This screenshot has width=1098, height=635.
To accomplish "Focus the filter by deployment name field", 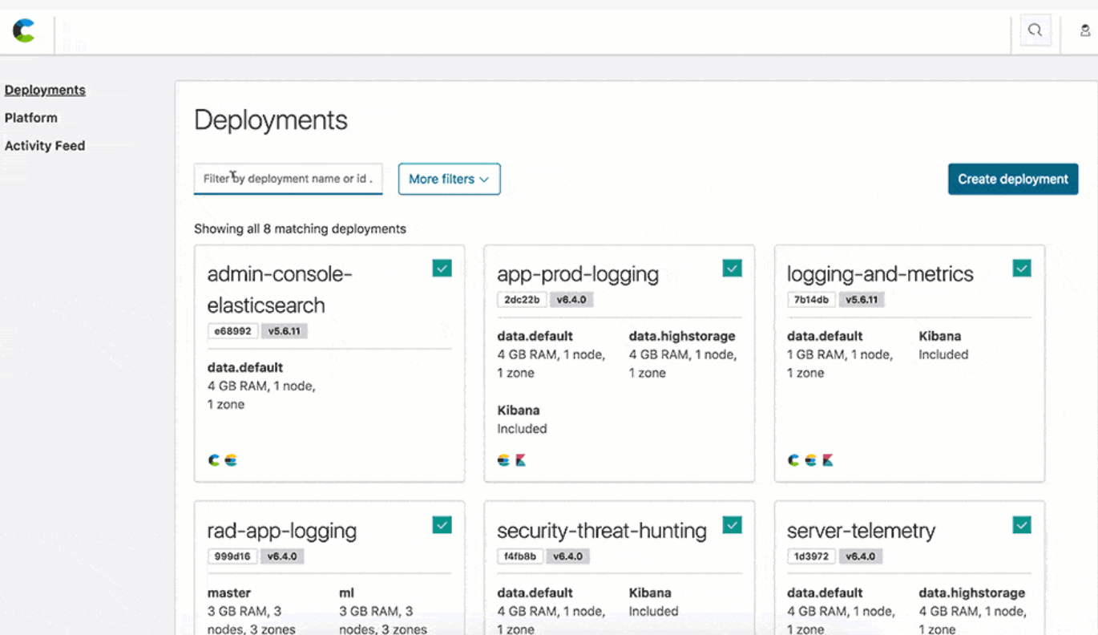I will 289,179.
